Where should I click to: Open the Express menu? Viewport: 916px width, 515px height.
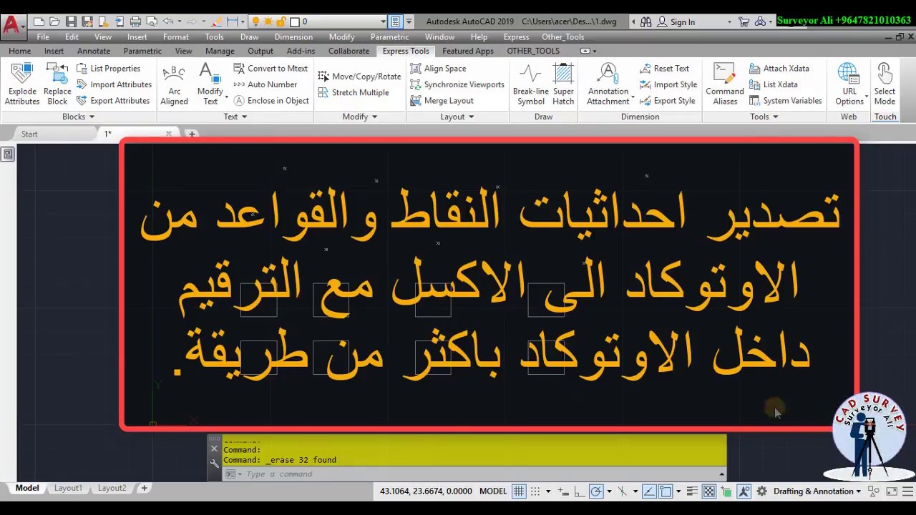[x=516, y=37]
